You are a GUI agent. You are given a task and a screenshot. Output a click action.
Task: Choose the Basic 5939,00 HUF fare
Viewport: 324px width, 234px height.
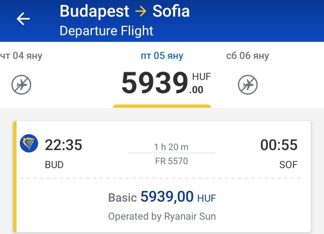click(162, 197)
